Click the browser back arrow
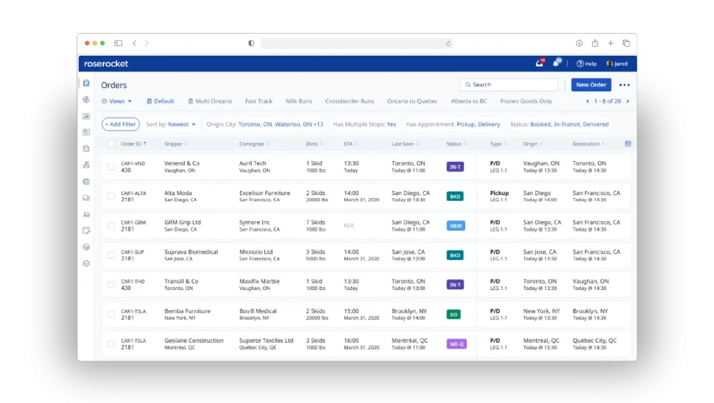The height and width of the screenshot is (403, 714). point(135,43)
